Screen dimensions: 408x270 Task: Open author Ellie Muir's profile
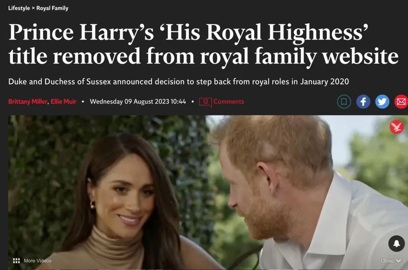tap(64, 101)
